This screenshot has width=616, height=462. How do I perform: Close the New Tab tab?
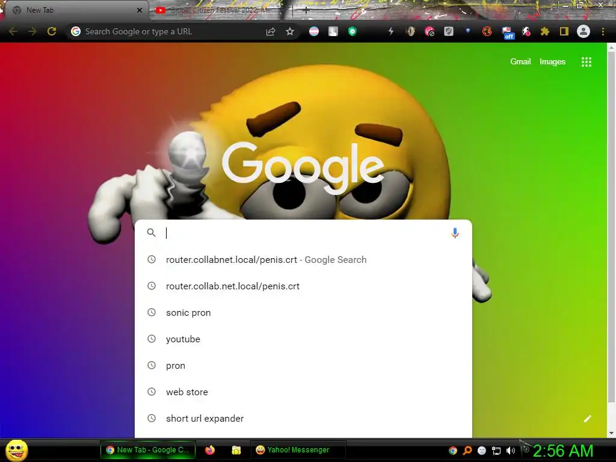click(140, 10)
